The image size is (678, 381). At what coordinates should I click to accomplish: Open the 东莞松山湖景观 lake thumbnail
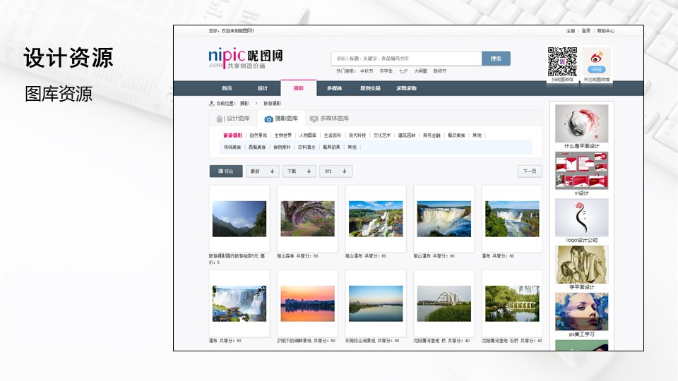pos(376,303)
